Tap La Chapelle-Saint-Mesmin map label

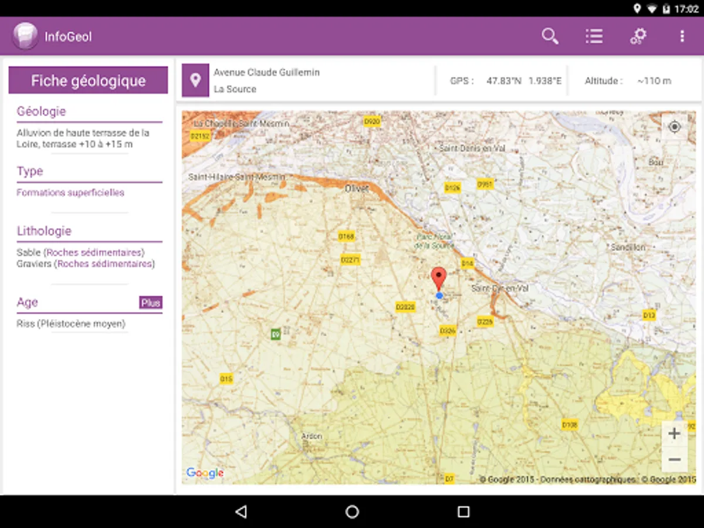click(x=242, y=124)
